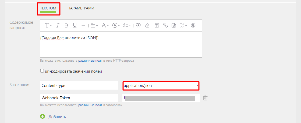
Task: Enable url-кодировать значения полей checkbox
Action: pyautogui.click(x=42, y=71)
